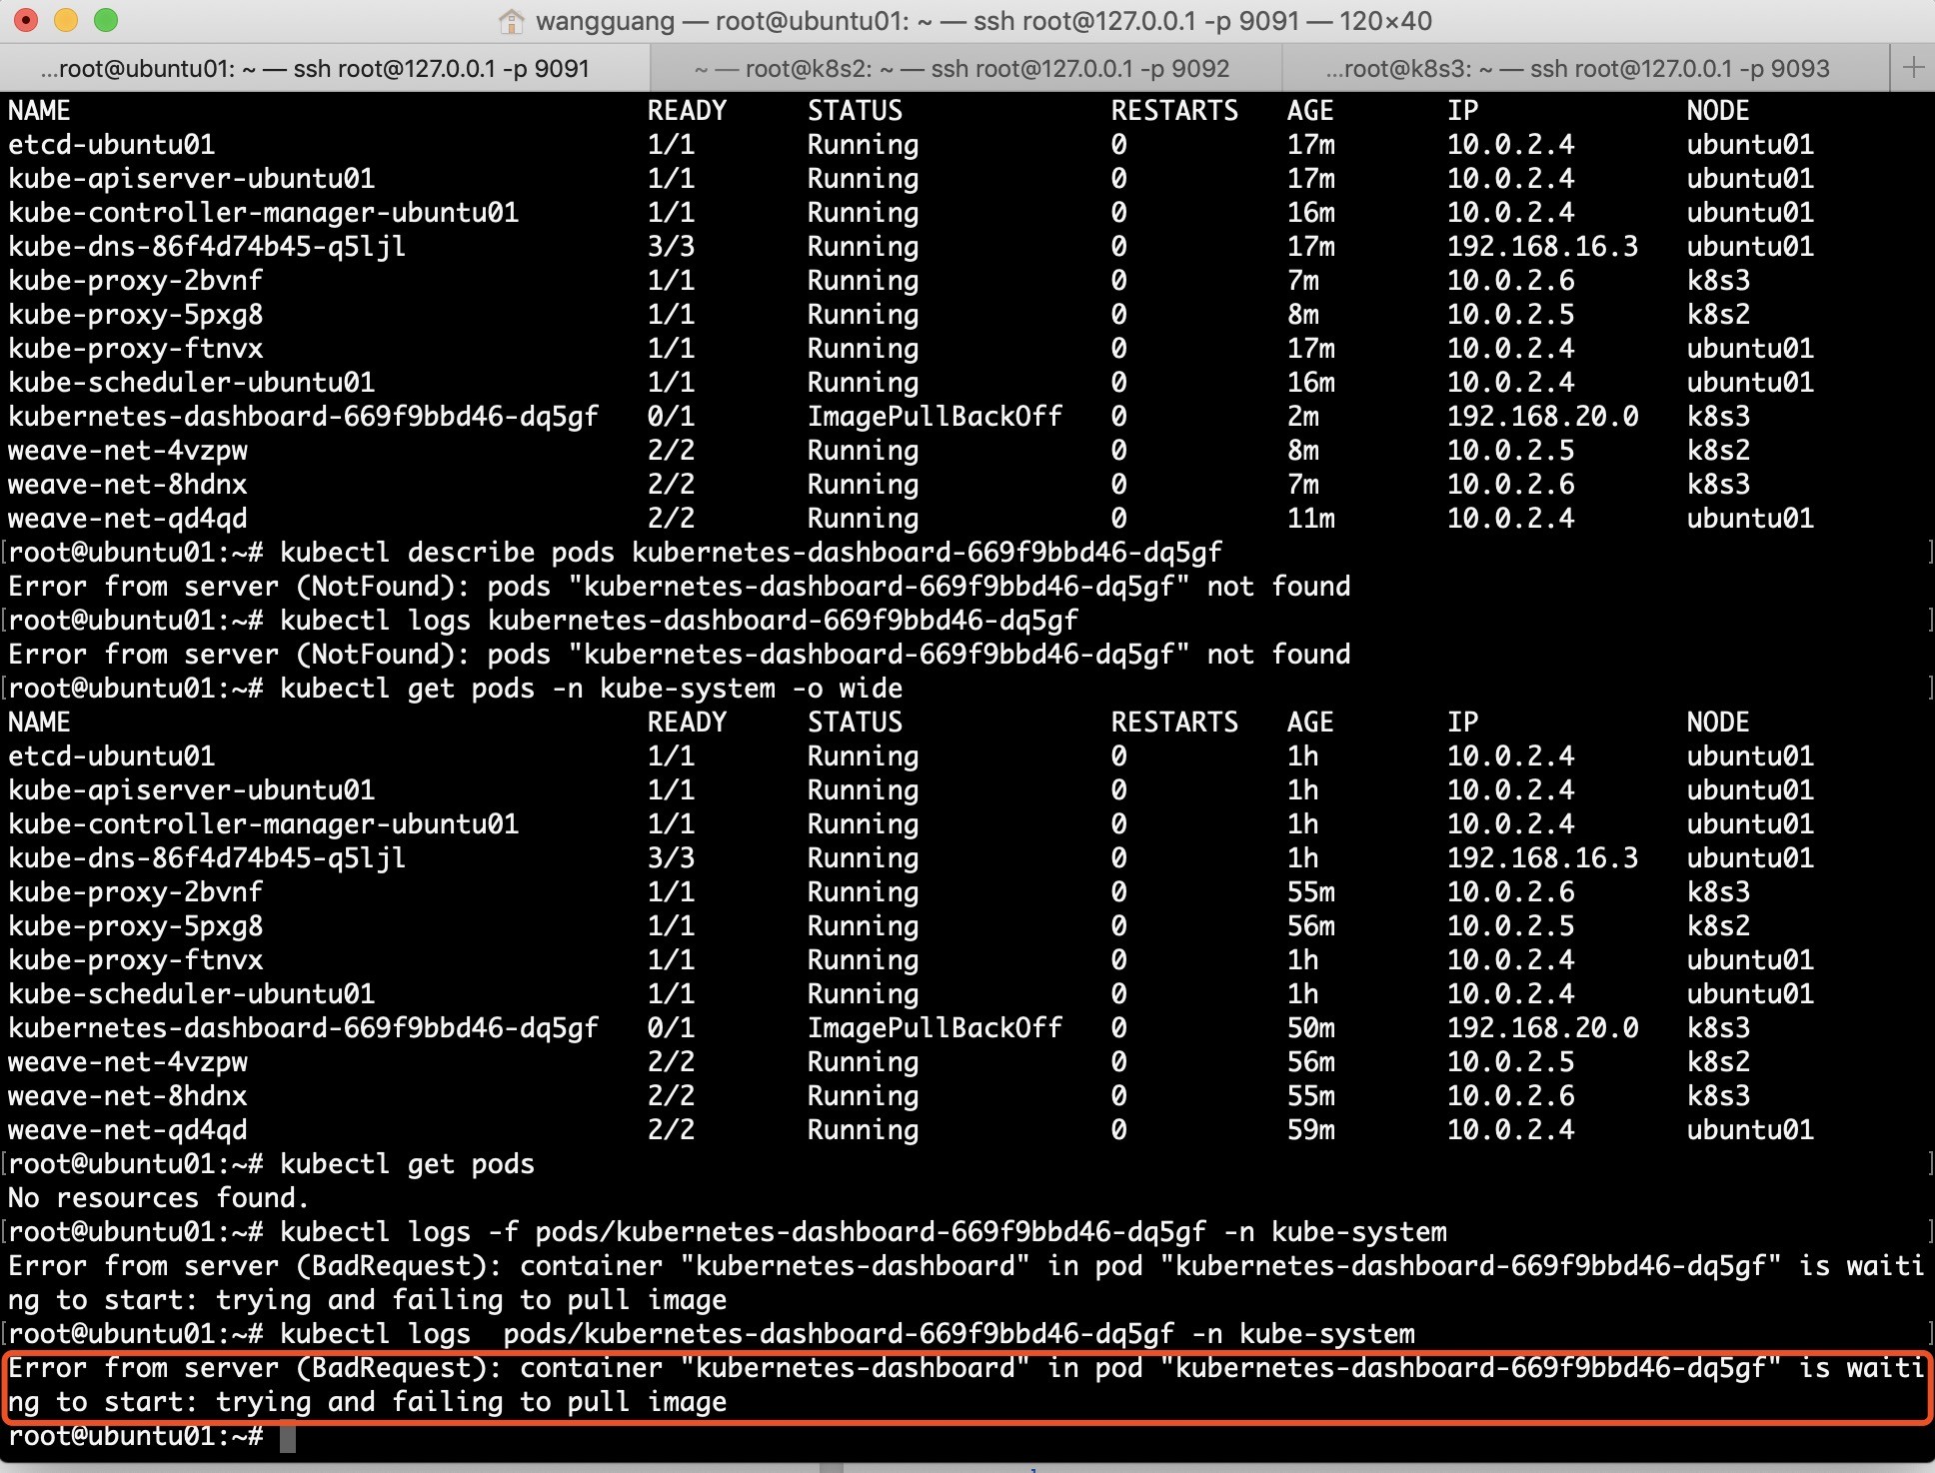Click the yellow minimize window button

pyautogui.click(x=66, y=20)
